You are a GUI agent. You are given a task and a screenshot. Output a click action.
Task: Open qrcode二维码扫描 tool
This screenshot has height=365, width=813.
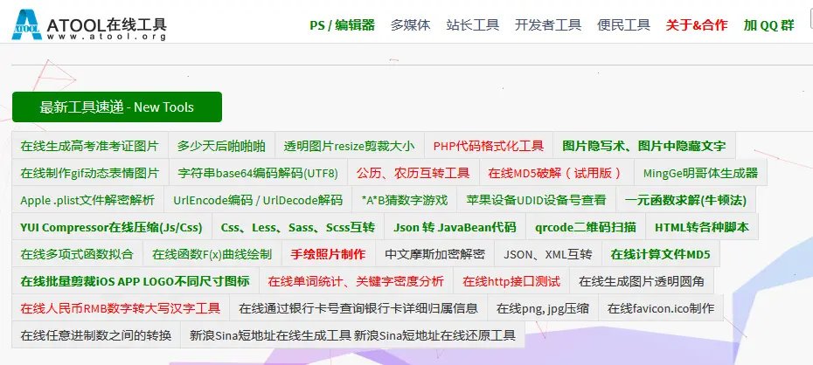pyautogui.click(x=586, y=227)
